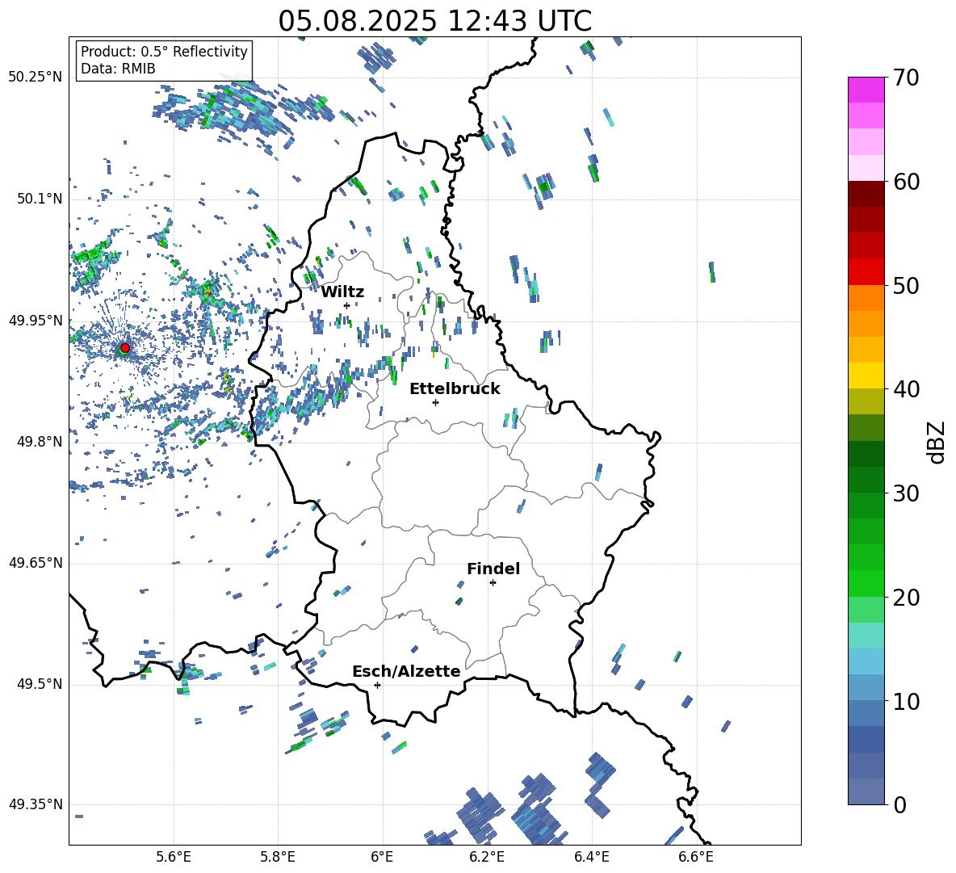The height and width of the screenshot is (873, 956).
Task: Click the cross marker below Findel
Action: click(493, 583)
